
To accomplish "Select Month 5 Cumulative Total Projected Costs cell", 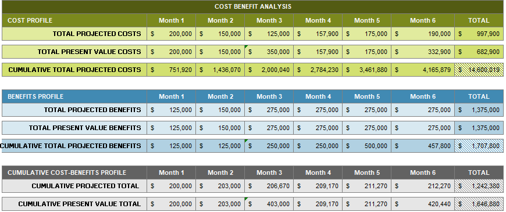I will coord(366,70).
